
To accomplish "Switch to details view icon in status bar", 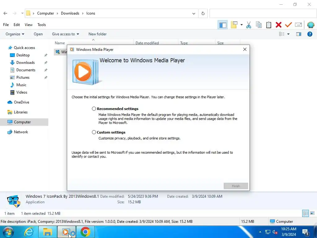I will [x=306, y=213].
